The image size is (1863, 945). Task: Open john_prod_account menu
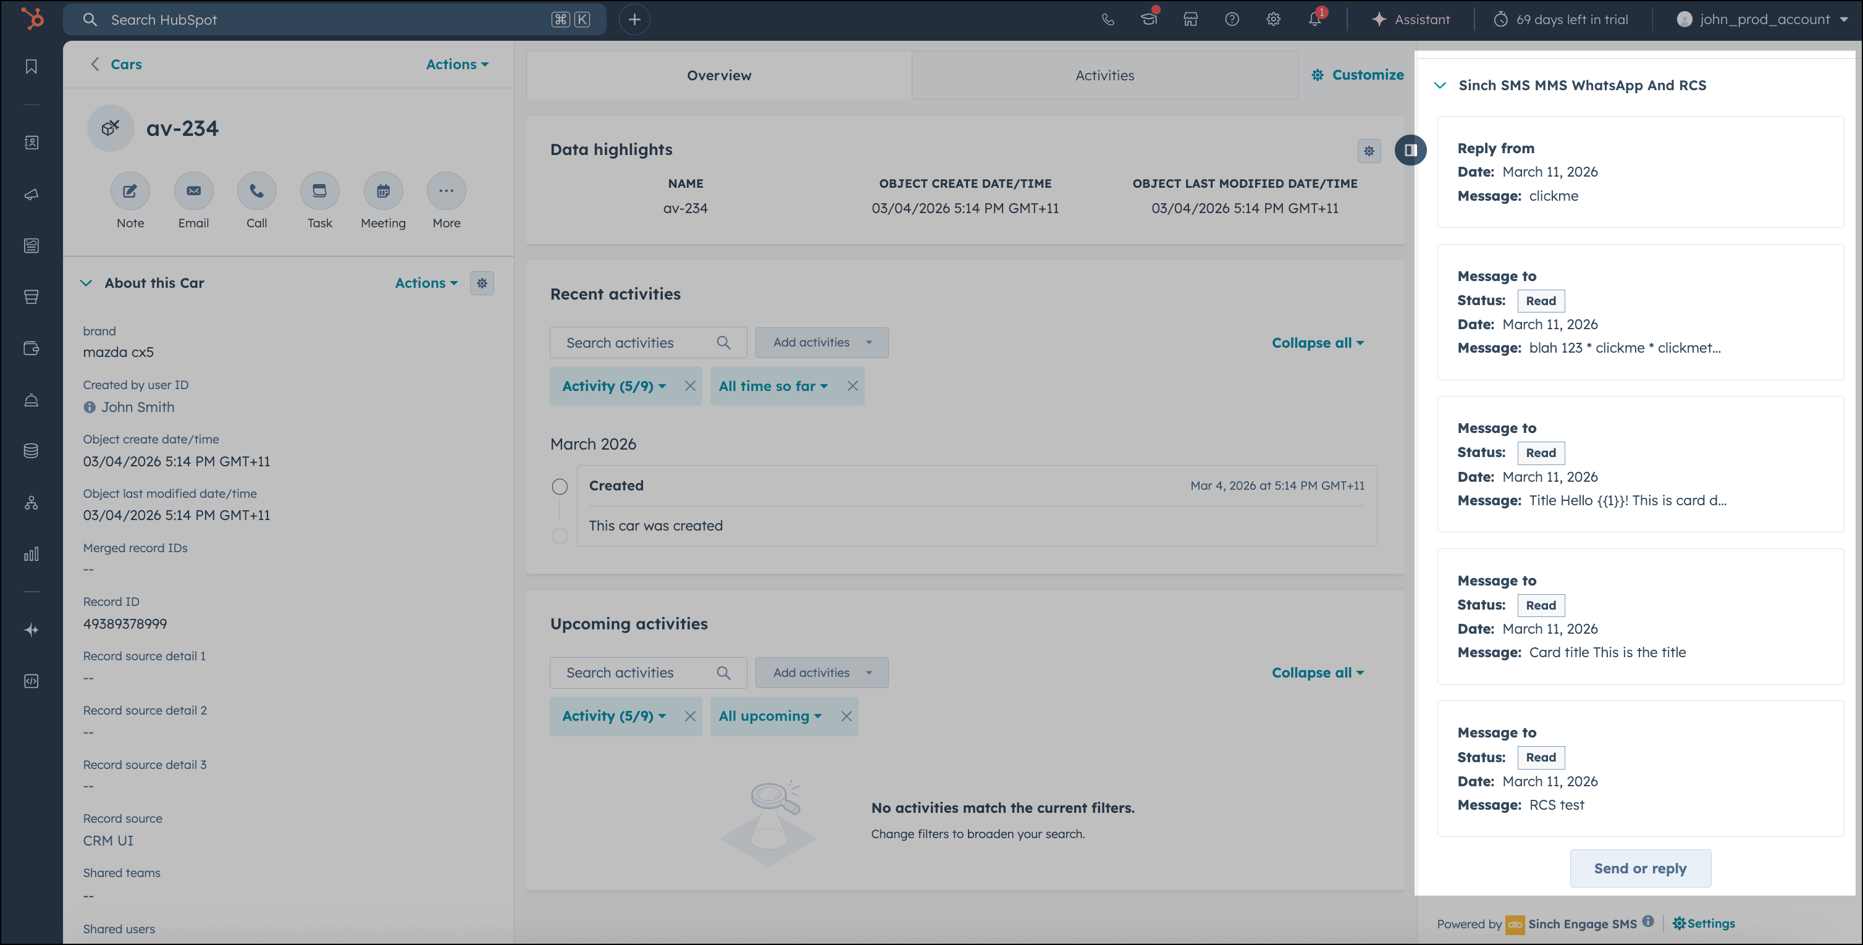1762,20
